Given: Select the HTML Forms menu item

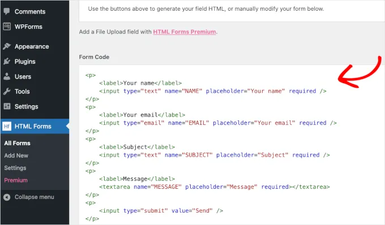Looking at the screenshot, I should click(x=35, y=126).
